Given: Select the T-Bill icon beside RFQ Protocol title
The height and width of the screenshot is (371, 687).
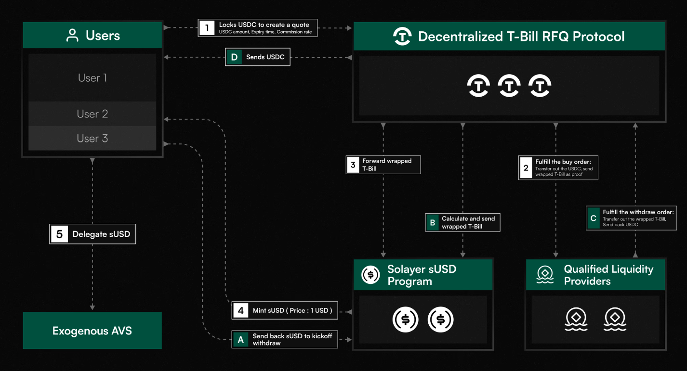Looking at the screenshot, I should click(402, 36).
